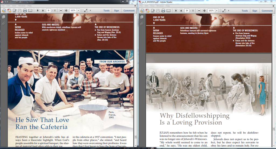Viewport: 276px width, 149px height.
Task: Open Window menu in right window
Action: 160,6
